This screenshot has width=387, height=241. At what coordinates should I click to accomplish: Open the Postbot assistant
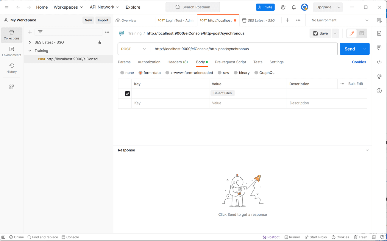click(271, 237)
